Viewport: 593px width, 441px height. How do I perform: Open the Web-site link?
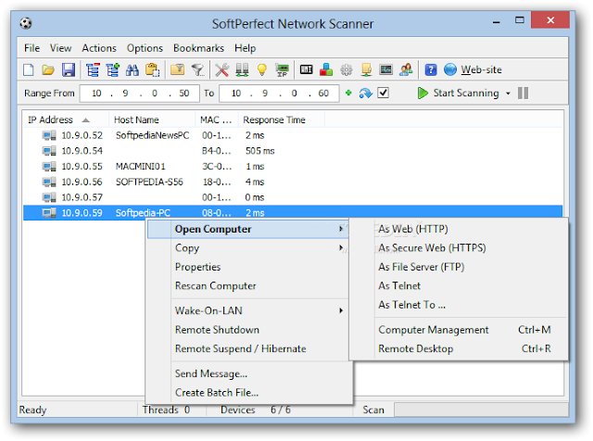point(481,70)
